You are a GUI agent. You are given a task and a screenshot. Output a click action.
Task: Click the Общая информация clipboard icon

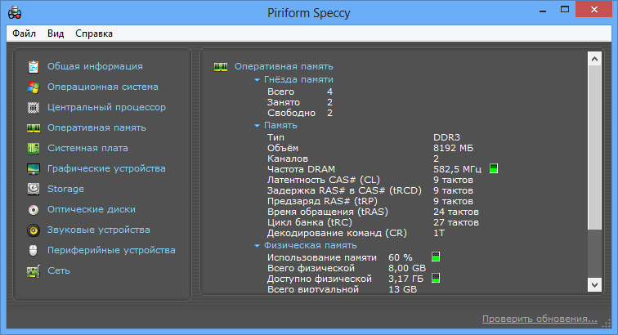tap(34, 67)
